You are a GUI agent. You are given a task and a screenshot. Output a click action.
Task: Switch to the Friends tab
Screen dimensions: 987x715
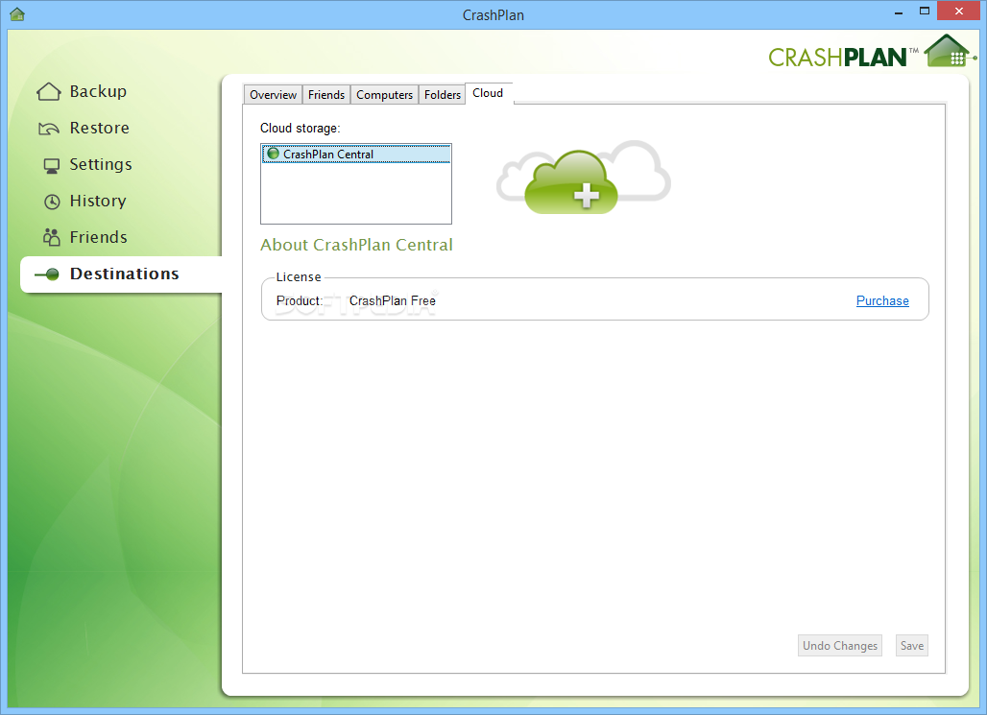[x=326, y=94]
